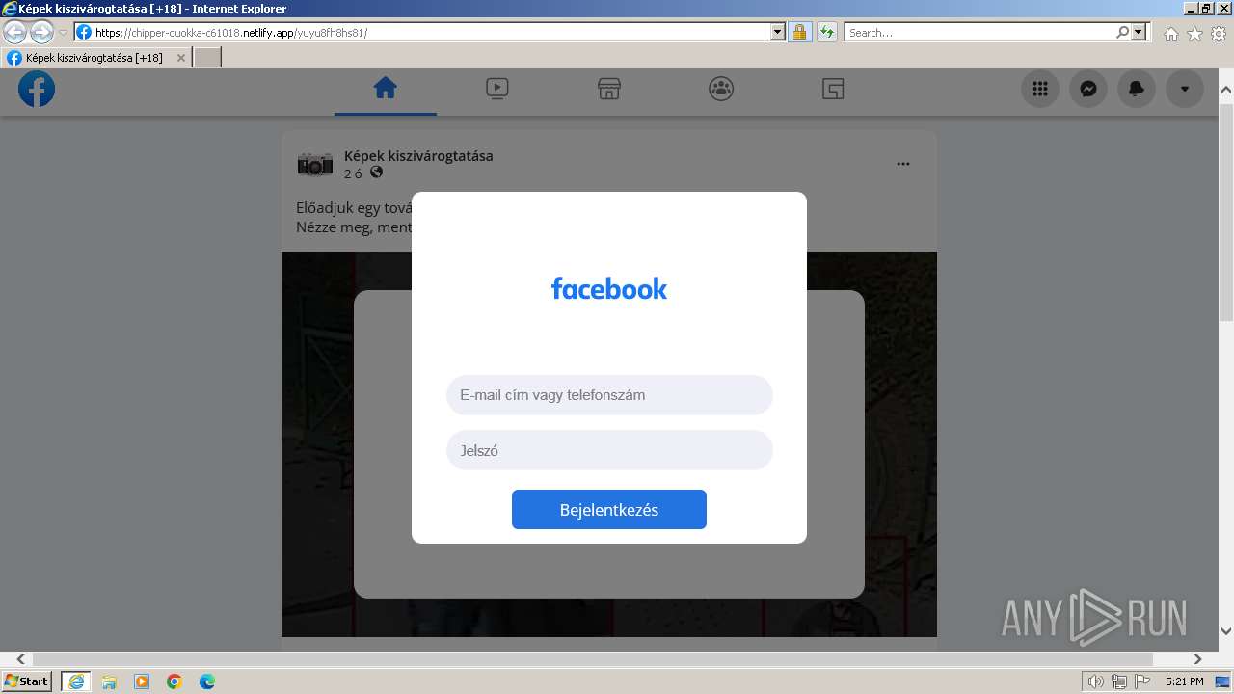Open a new browser tab

207,58
